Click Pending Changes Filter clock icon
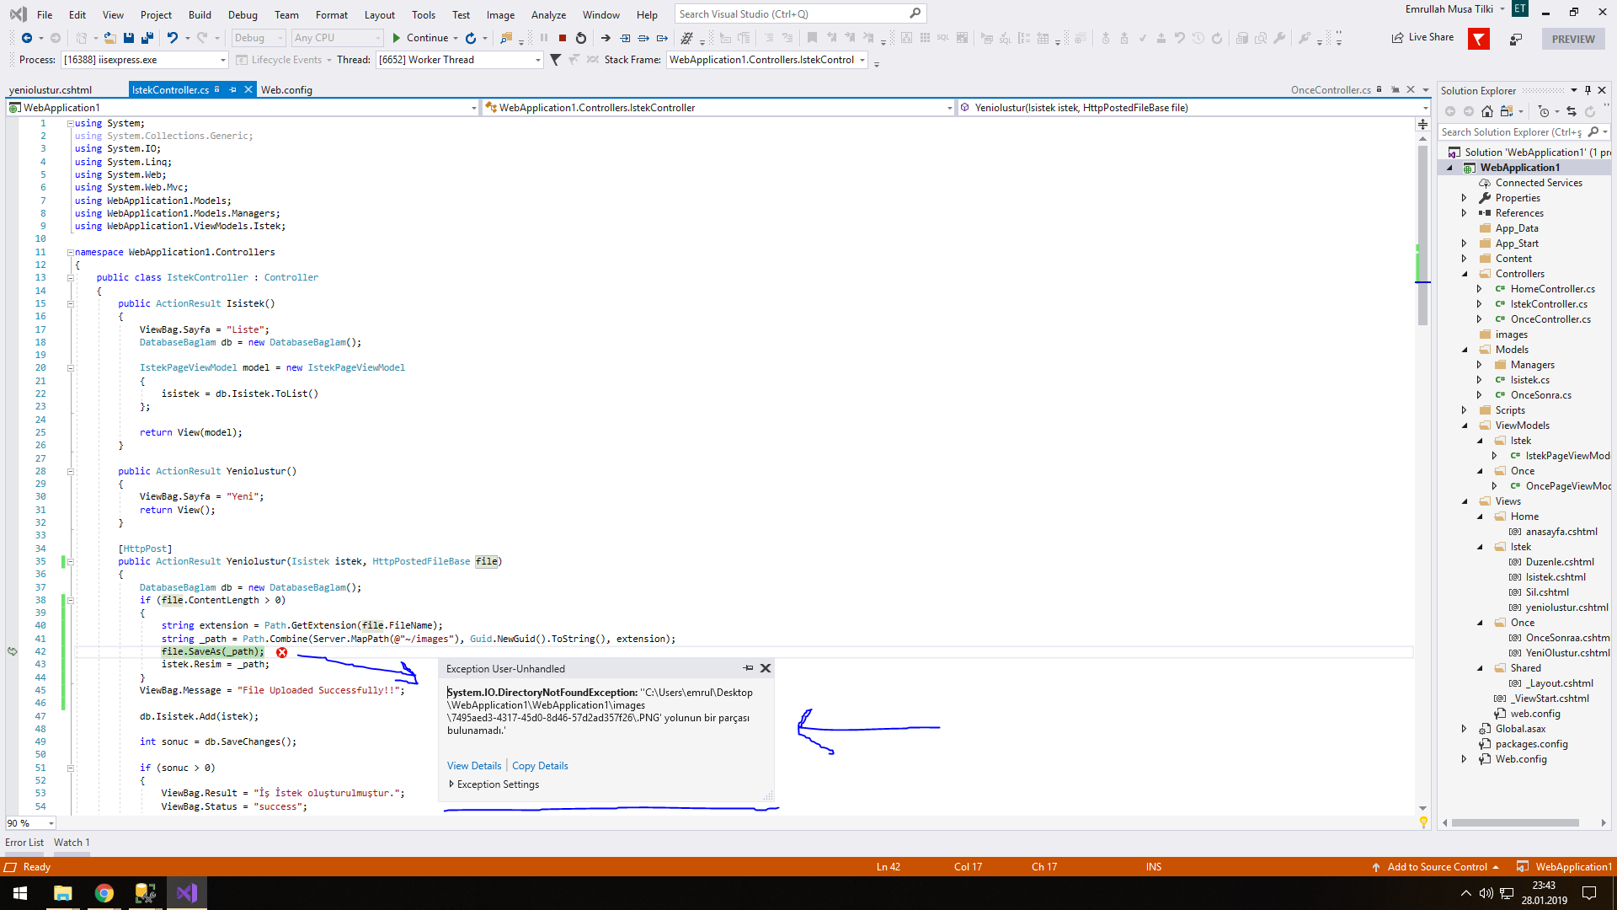 pyautogui.click(x=1543, y=111)
